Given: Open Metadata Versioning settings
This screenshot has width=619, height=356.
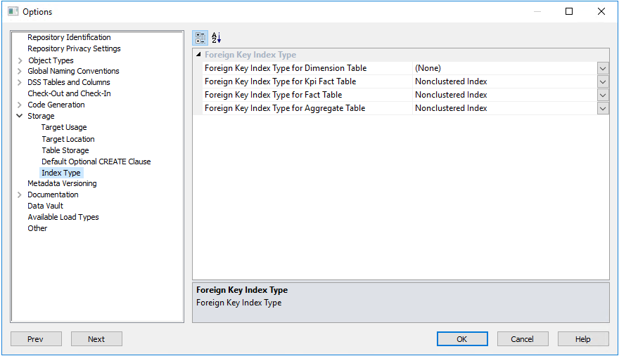Looking at the screenshot, I should tap(62, 183).
